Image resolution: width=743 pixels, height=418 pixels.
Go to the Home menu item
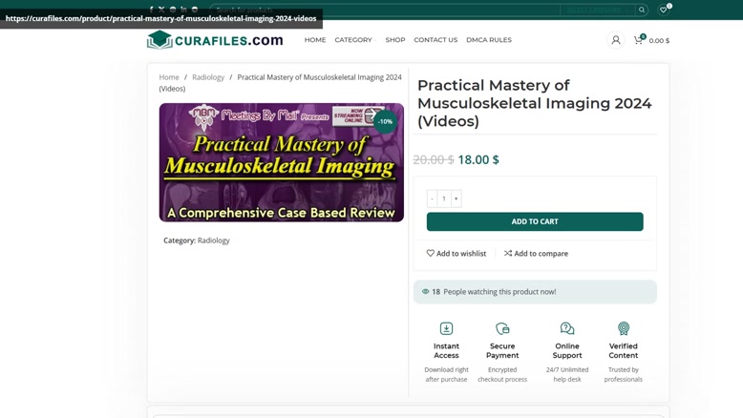coord(315,40)
